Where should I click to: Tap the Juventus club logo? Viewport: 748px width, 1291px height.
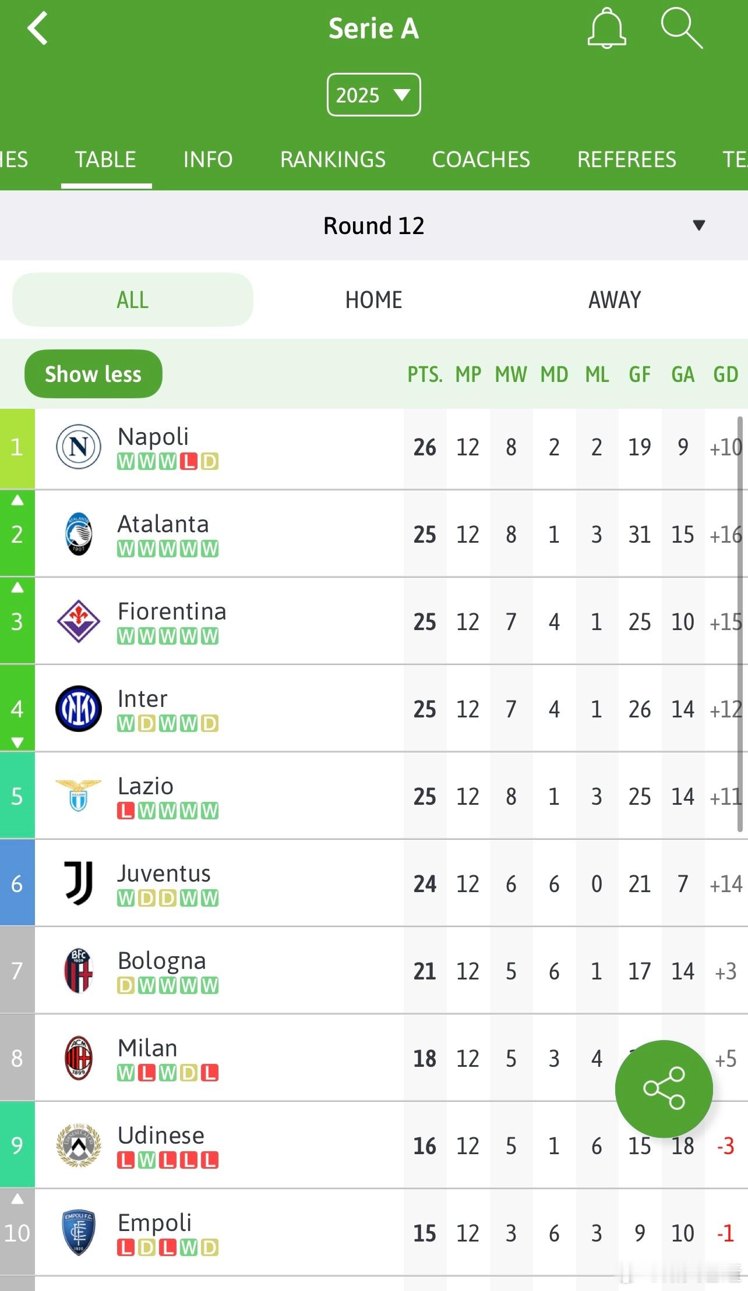click(x=79, y=883)
